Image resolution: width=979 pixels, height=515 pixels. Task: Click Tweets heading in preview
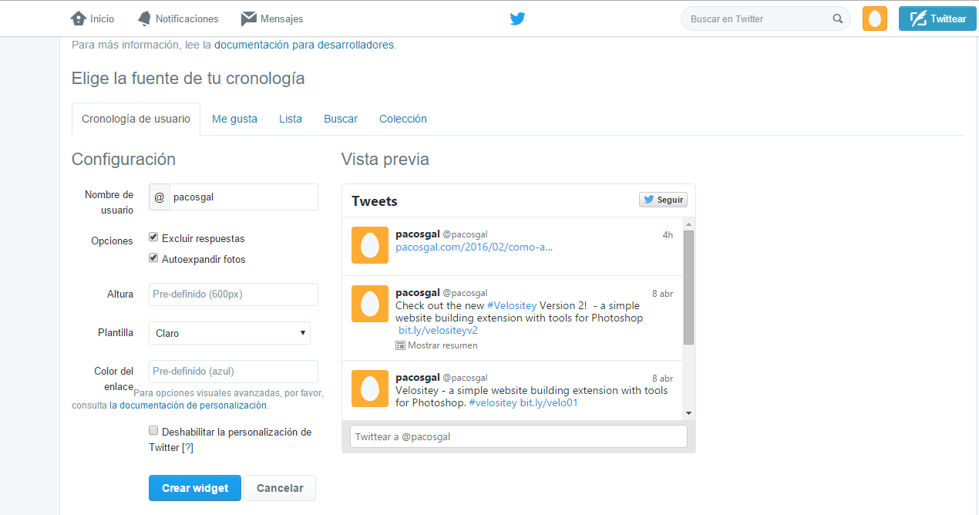coord(375,201)
